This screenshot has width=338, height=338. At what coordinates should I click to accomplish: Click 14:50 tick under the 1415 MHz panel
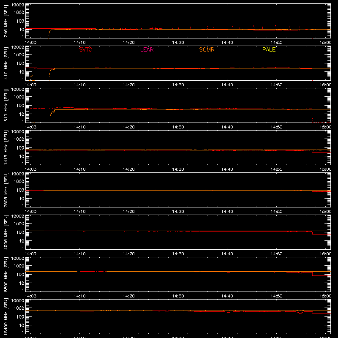point(276,169)
